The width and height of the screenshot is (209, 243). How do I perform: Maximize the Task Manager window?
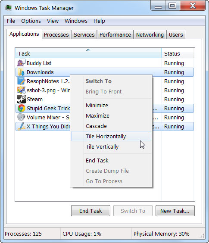coord(172,6)
